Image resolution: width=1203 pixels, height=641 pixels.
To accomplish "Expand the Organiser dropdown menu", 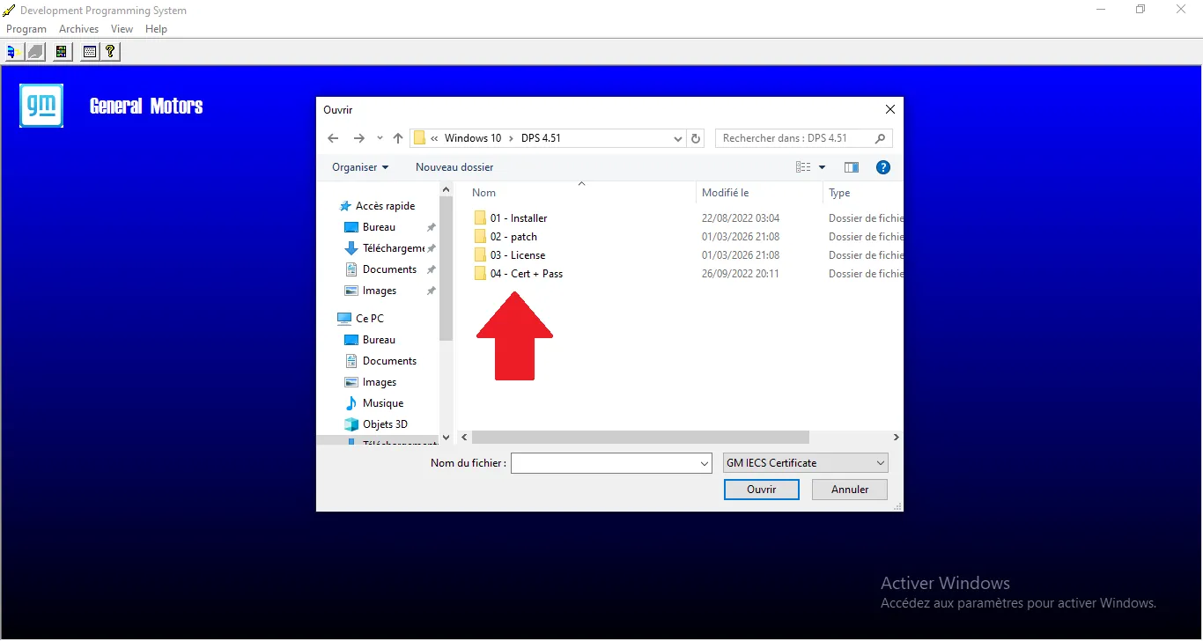I will tap(360, 167).
